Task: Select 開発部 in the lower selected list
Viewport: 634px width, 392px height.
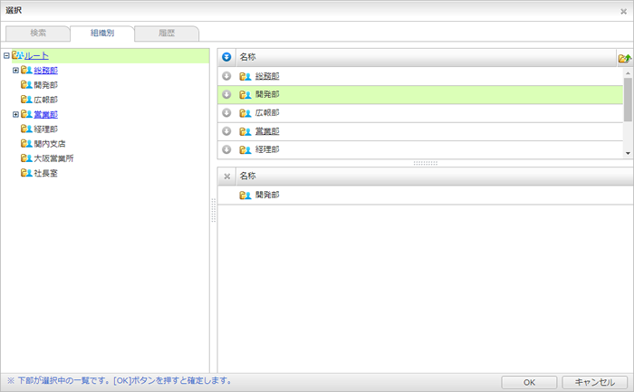Action: tap(267, 195)
